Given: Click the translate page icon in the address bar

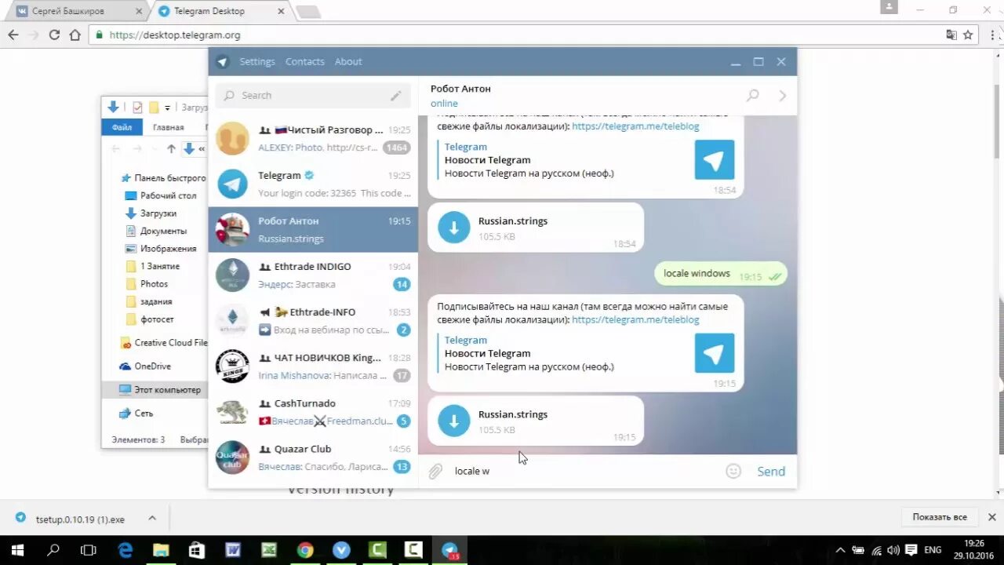Looking at the screenshot, I should click(951, 35).
